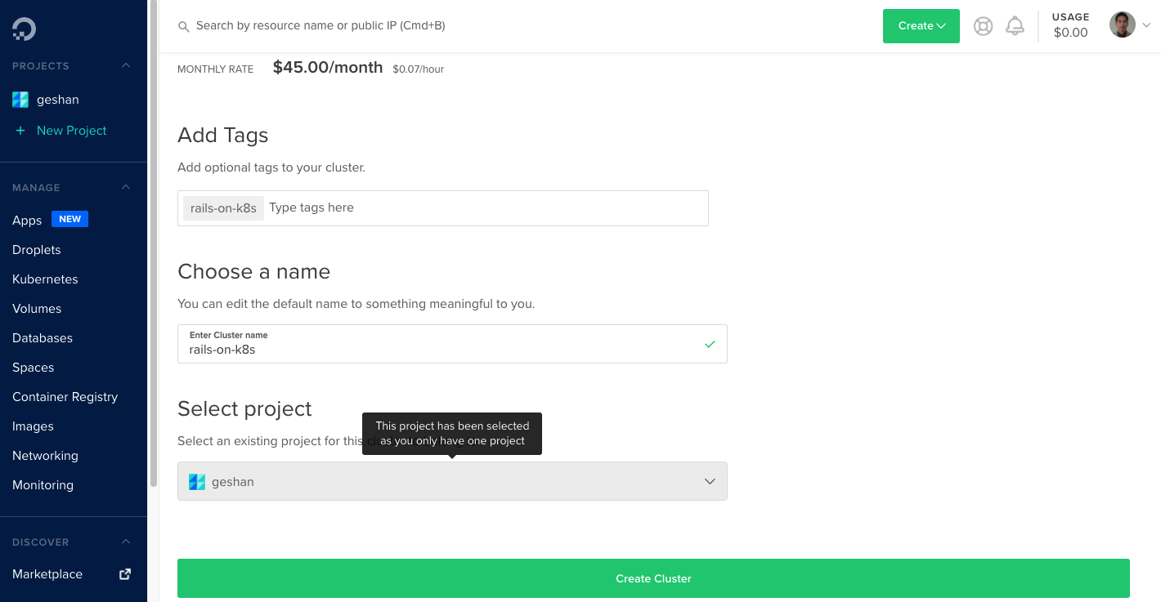The height and width of the screenshot is (602, 1161).
Task: Open the help support icon
Action: pyautogui.click(x=983, y=25)
